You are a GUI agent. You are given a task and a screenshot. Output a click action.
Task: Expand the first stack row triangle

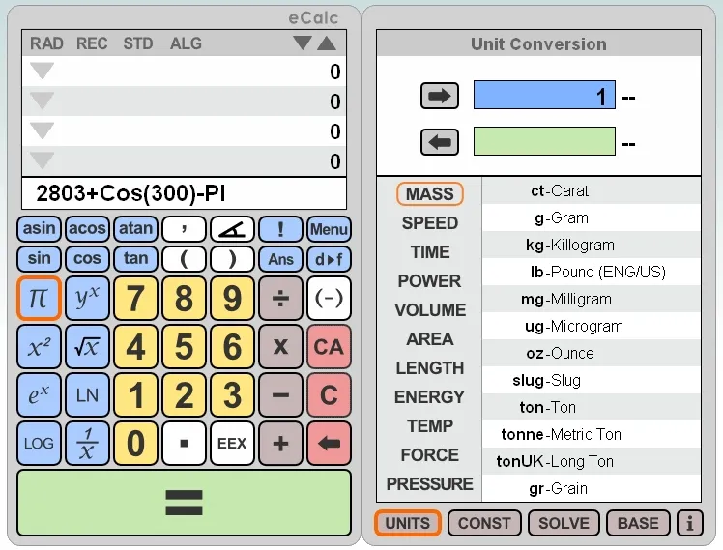(x=42, y=71)
